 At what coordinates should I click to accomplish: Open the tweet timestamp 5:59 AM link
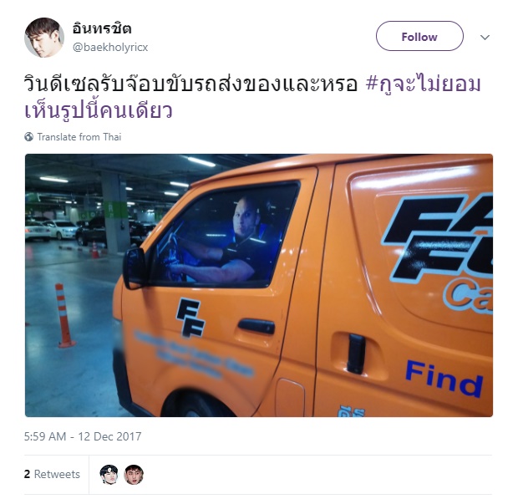click(x=45, y=436)
